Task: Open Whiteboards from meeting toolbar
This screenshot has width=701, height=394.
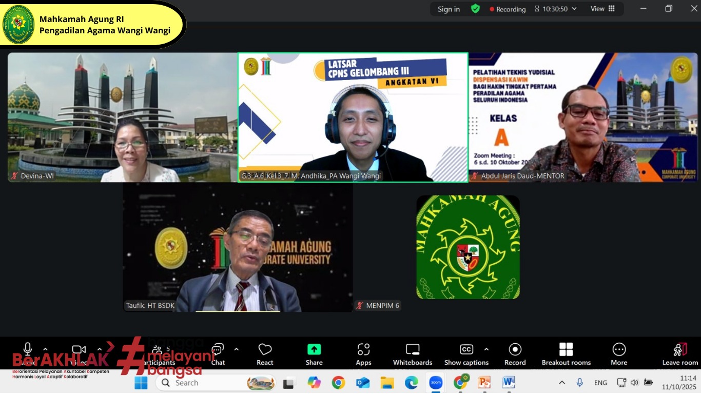Action: tap(413, 354)
